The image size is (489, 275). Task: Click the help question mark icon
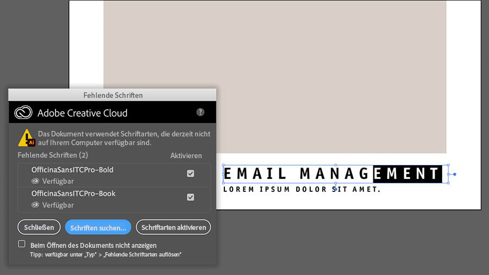(200, 112)
